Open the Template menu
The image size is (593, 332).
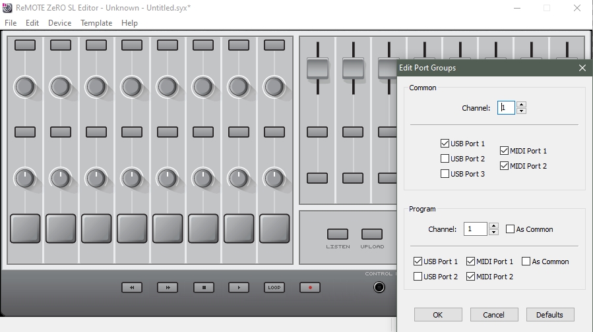[x=96, y=23]
